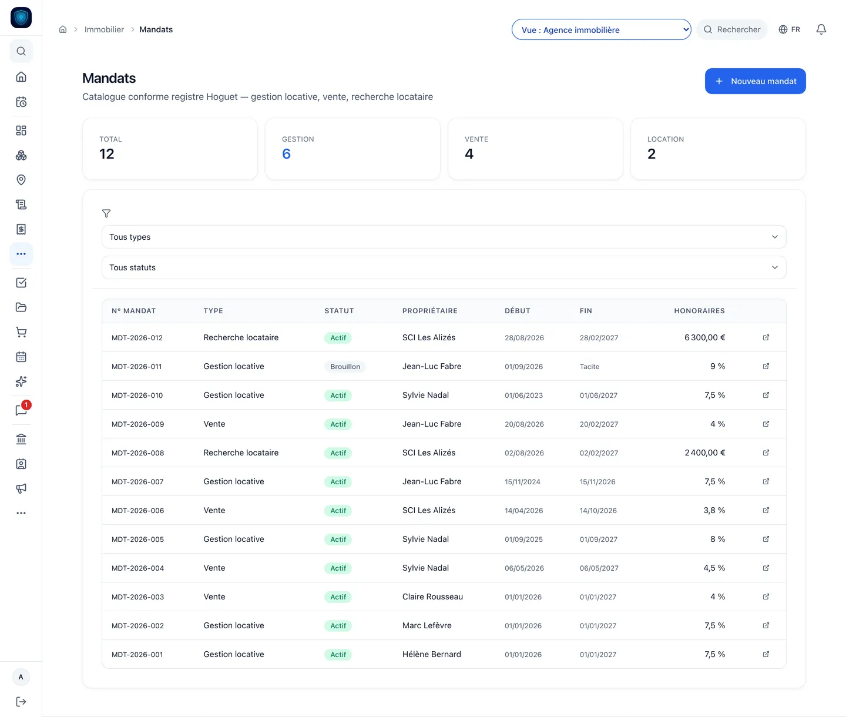
Task: Open external link for mandate MDT-2026-001
Action: (x=766, y=654)
